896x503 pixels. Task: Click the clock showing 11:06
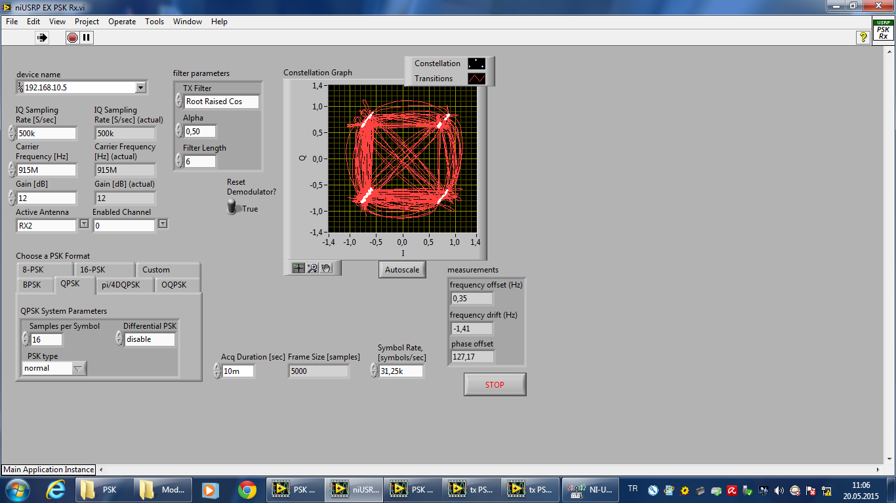click(x=861, y=485)
